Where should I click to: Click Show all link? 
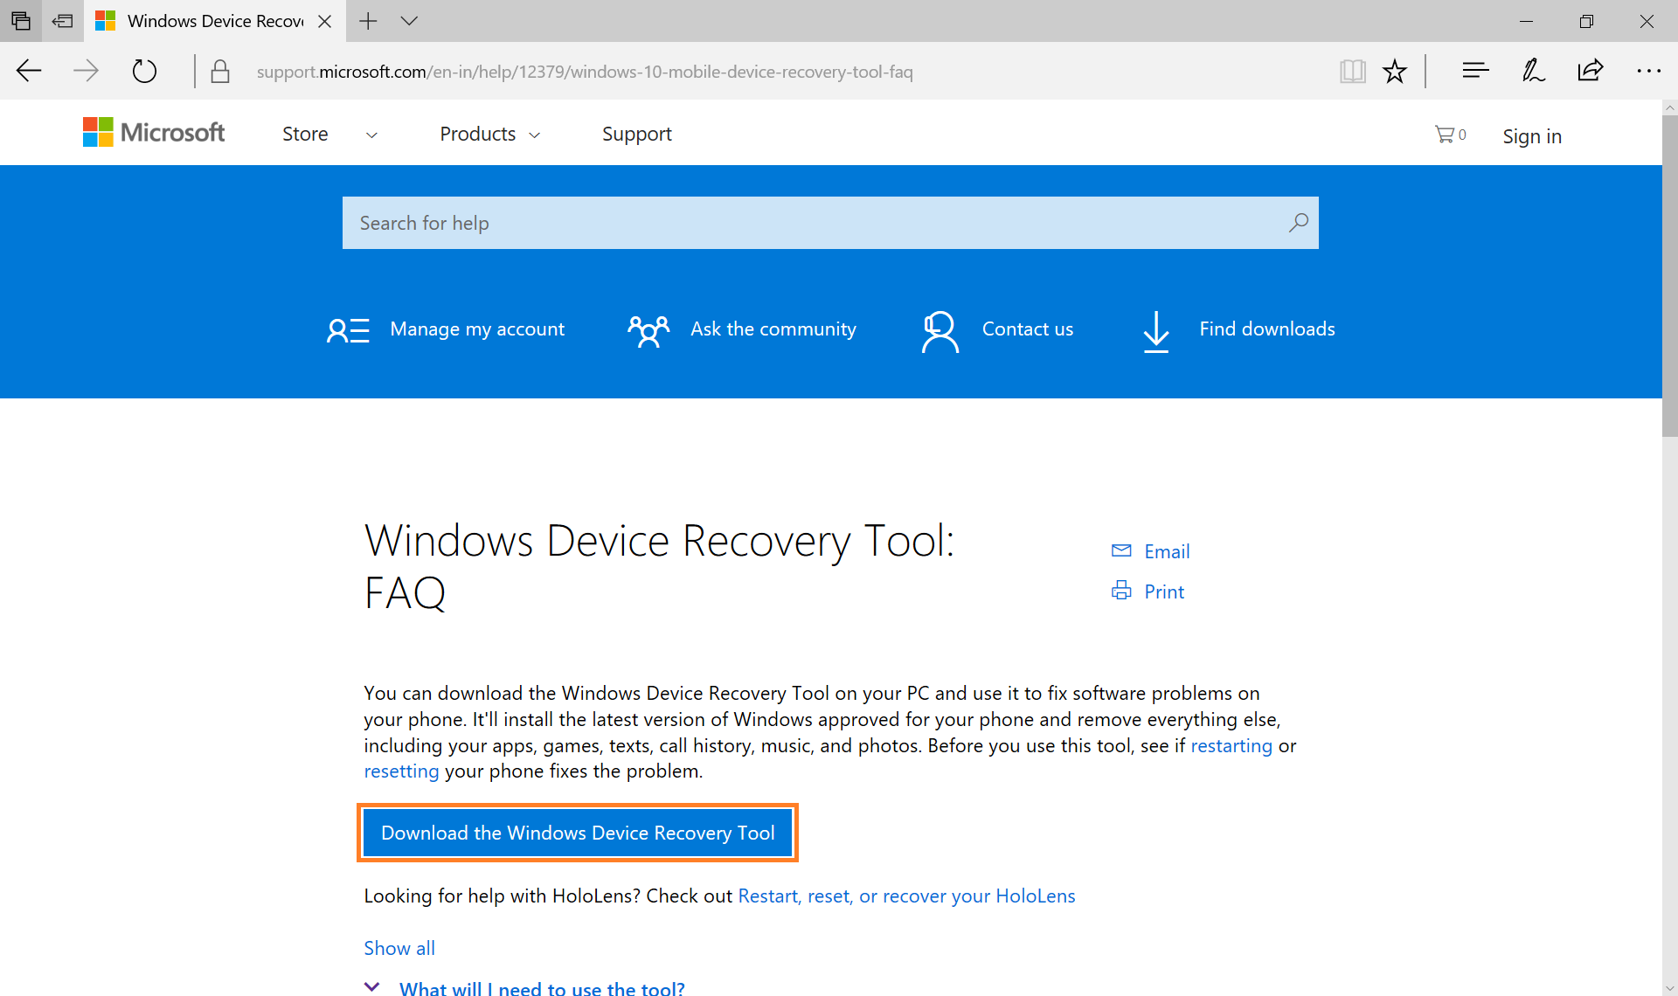click(399, 948)
